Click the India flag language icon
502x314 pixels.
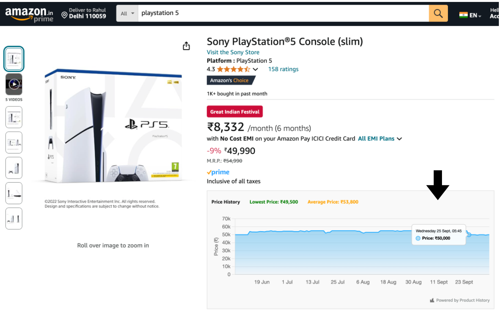464,15
